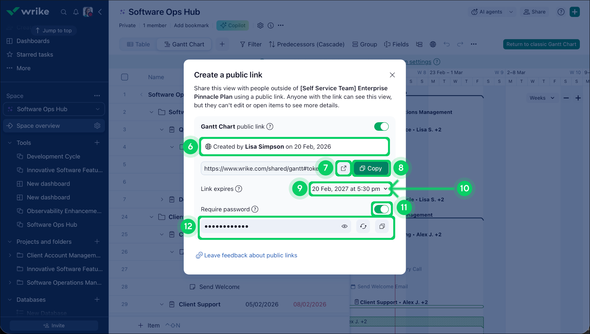Open Leave feedback about public links
The image size is (590, 334).
tap(250, 255)
